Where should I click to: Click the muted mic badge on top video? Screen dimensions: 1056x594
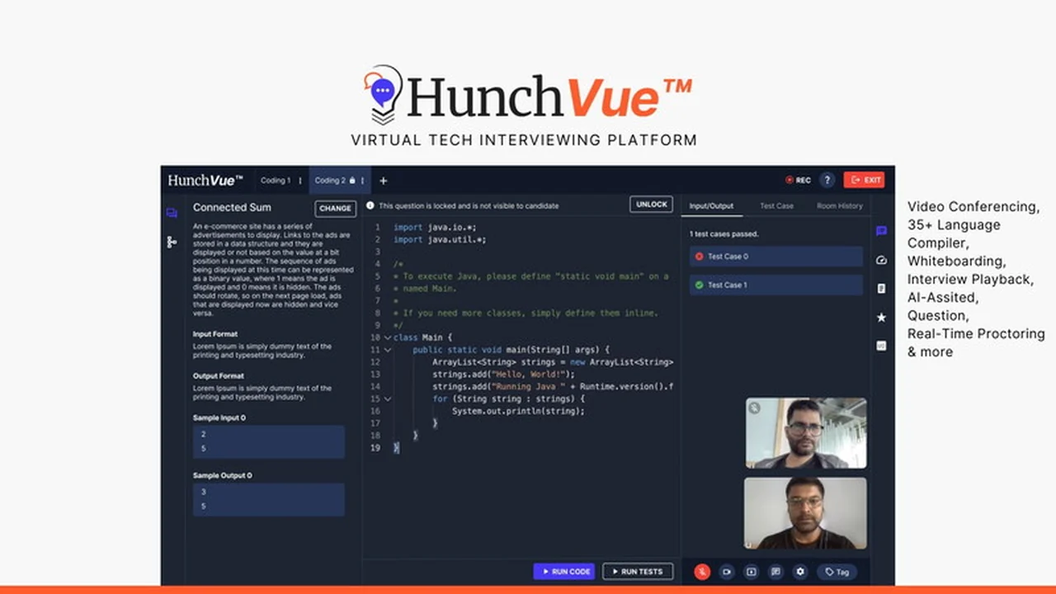click(x=755, y=408)
